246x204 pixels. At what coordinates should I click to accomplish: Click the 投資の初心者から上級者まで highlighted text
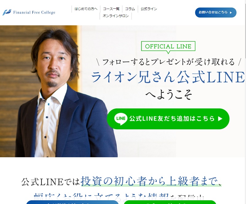pyautogui.click(x=151, y=182)
